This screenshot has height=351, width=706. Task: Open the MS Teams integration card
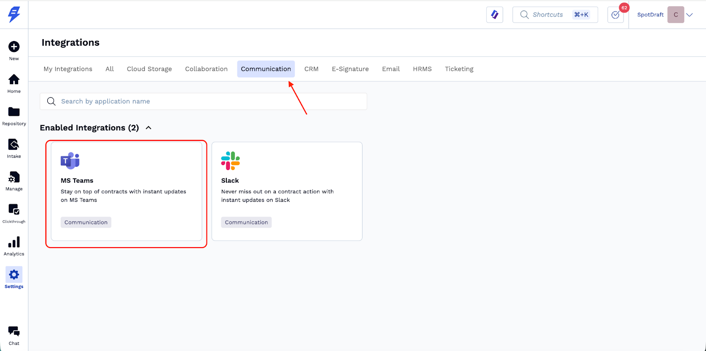pyautogui.click(x=126, y=191)
